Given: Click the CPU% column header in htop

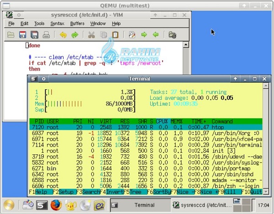Looking at the screenshot, I should click(162, 122).
